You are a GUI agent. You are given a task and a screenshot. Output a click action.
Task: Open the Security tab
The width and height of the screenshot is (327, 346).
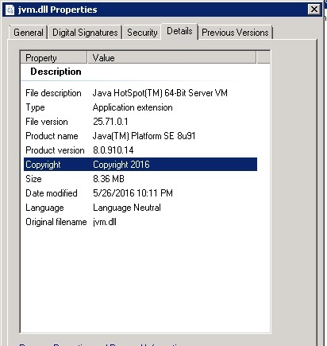[142, 33]
